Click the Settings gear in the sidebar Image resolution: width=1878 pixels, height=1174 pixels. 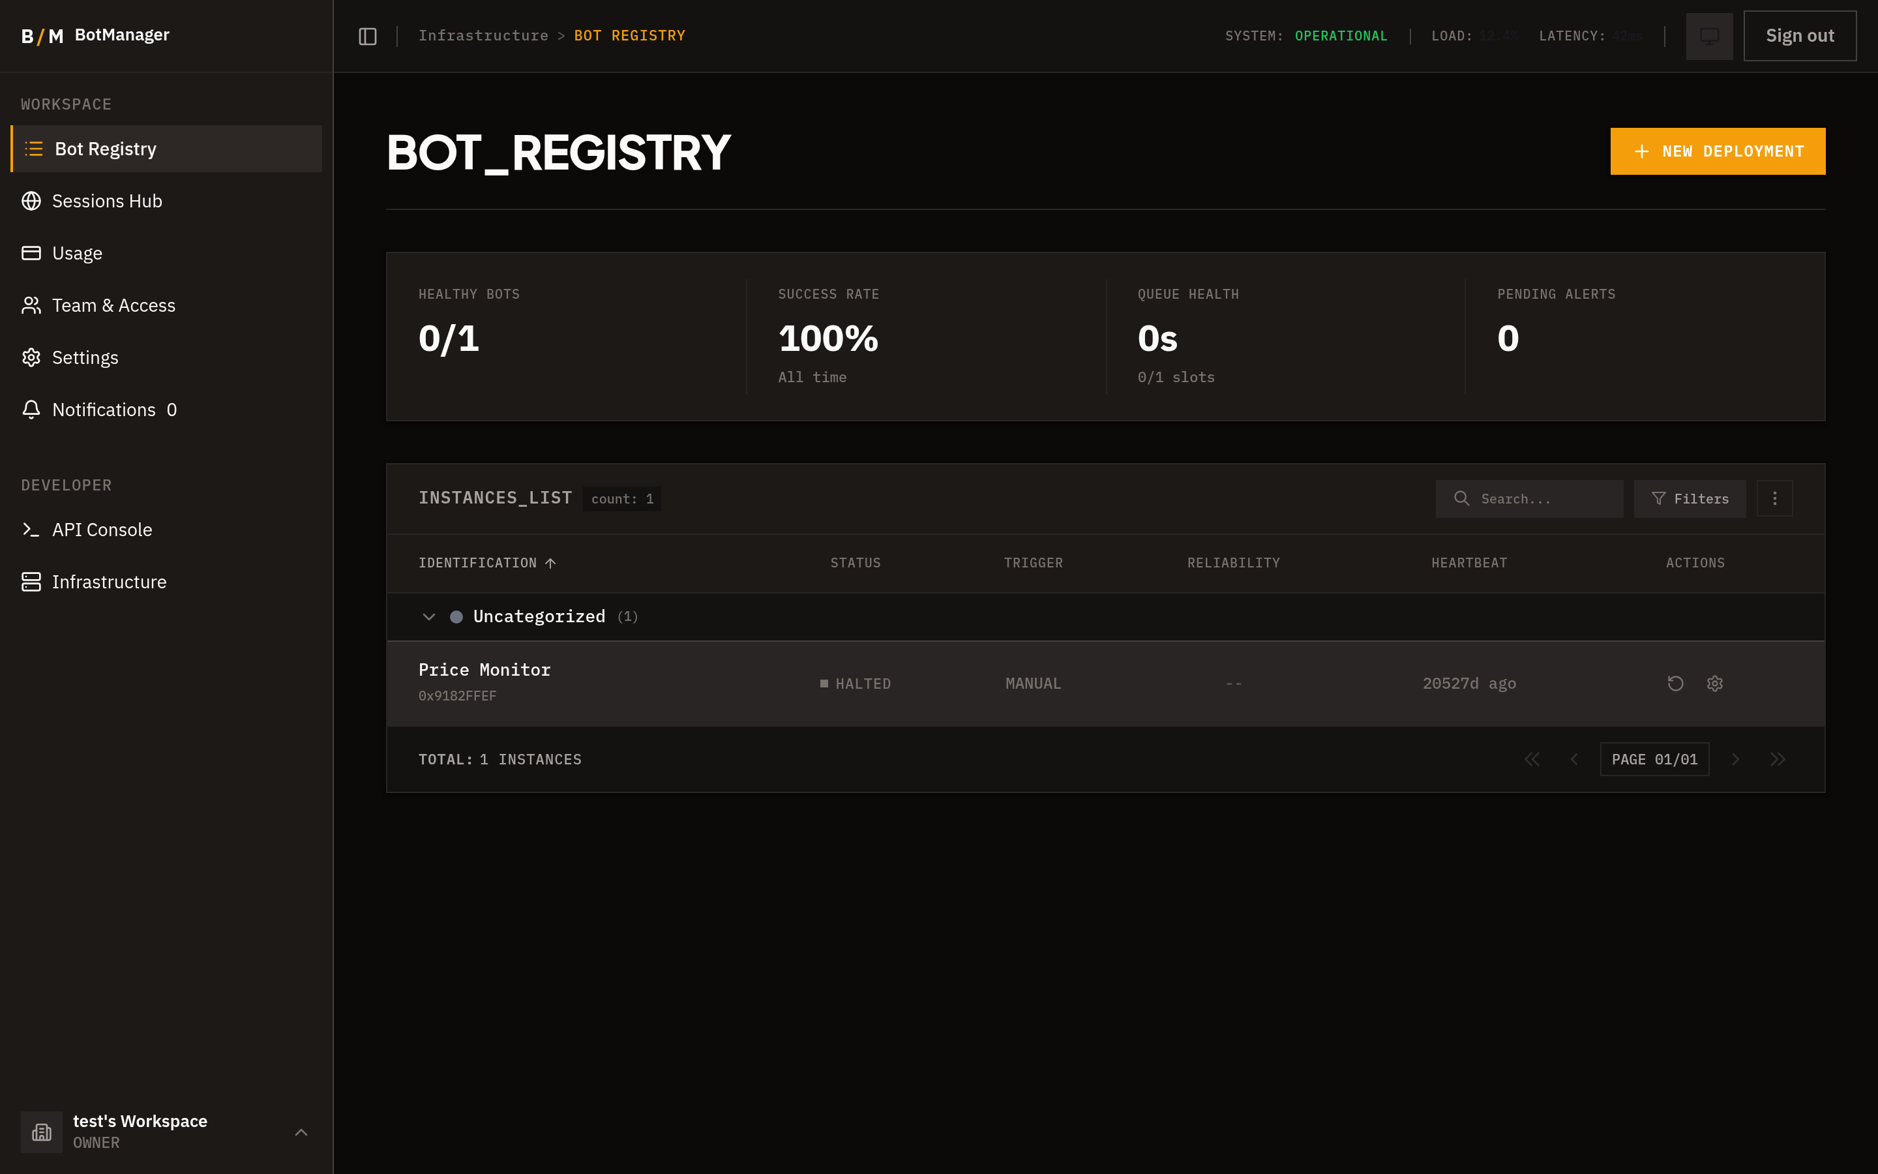[31, 357]
